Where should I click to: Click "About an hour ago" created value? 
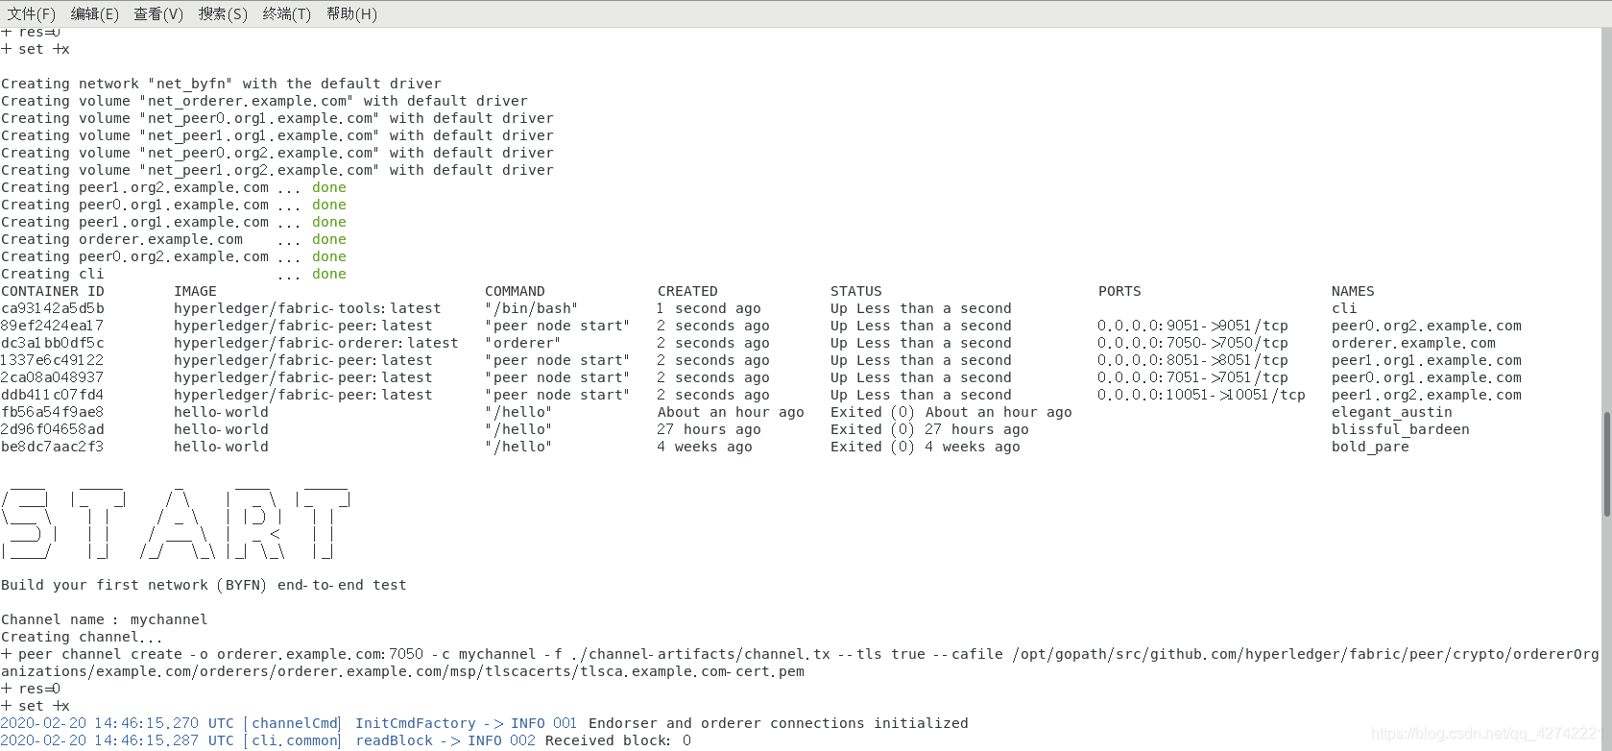731,412
